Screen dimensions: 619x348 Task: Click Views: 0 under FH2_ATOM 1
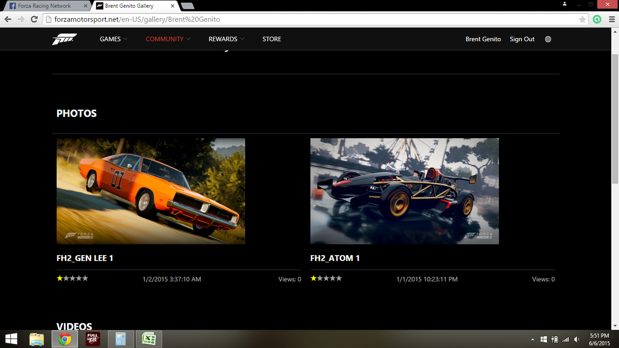(x=543, y=279)
